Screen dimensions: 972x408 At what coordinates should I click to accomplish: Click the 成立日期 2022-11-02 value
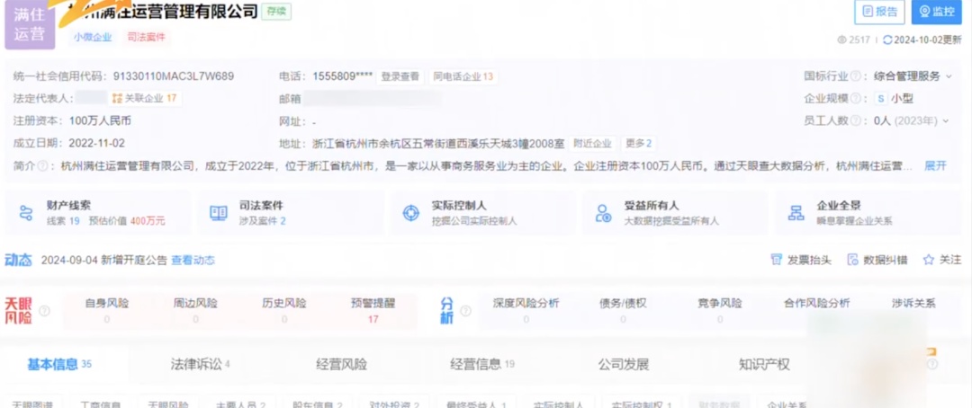[x=96, y=143]
